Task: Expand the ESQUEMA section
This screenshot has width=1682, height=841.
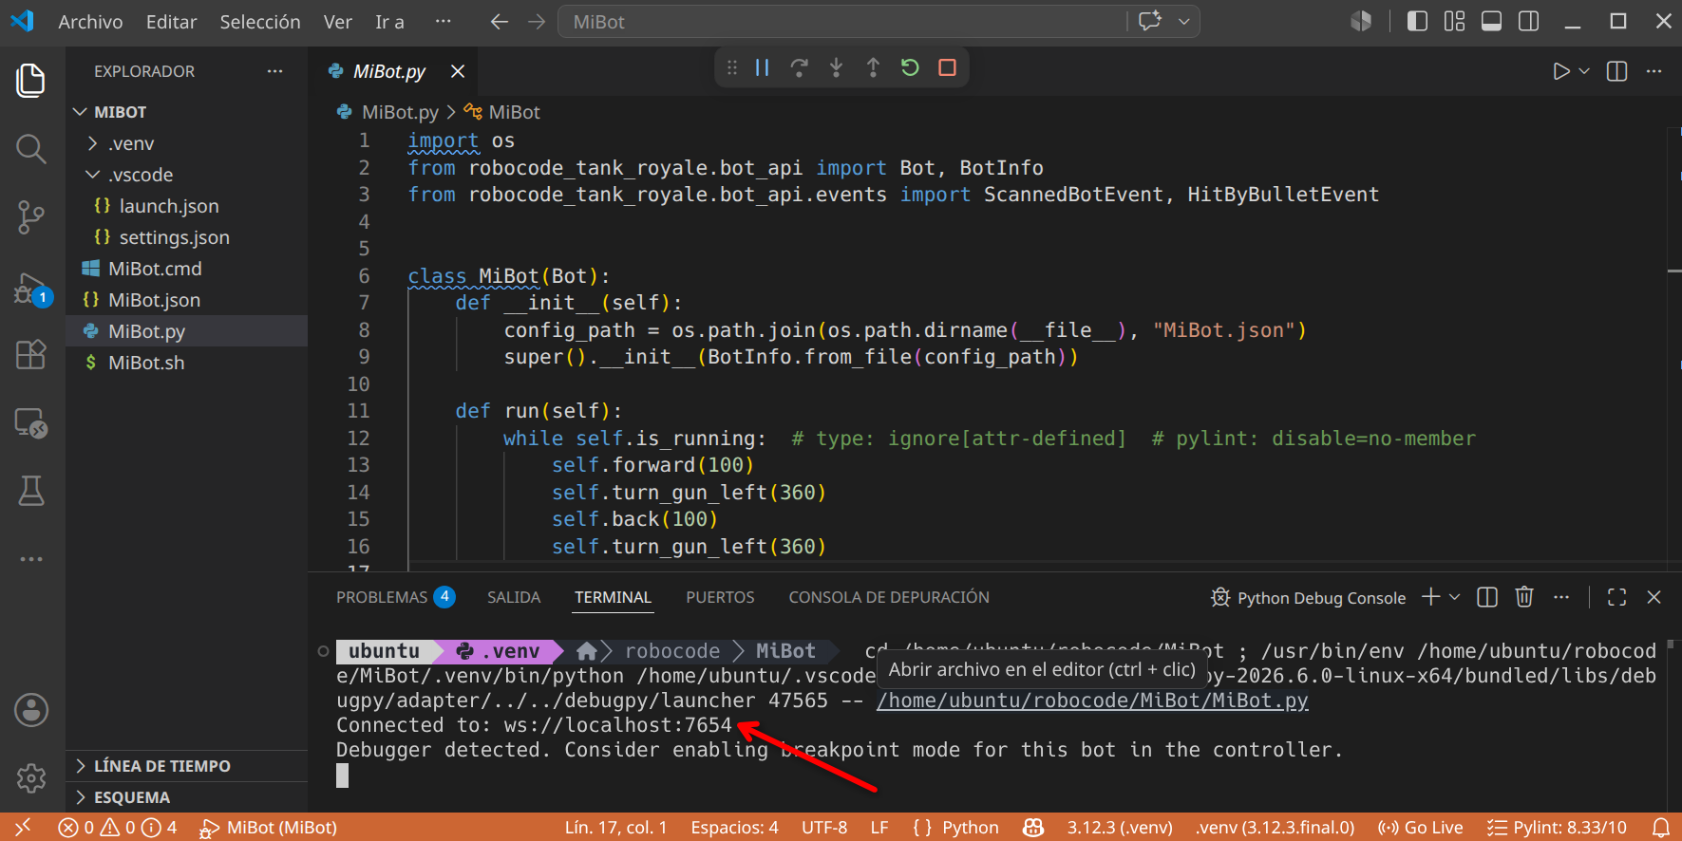Action: (186, 797)
